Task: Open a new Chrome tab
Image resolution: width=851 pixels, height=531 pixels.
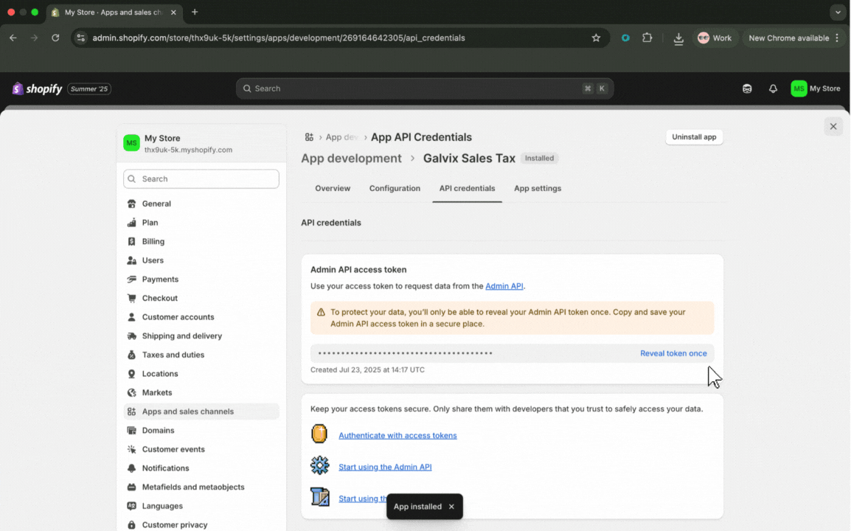Action: (x=195, y=12)
